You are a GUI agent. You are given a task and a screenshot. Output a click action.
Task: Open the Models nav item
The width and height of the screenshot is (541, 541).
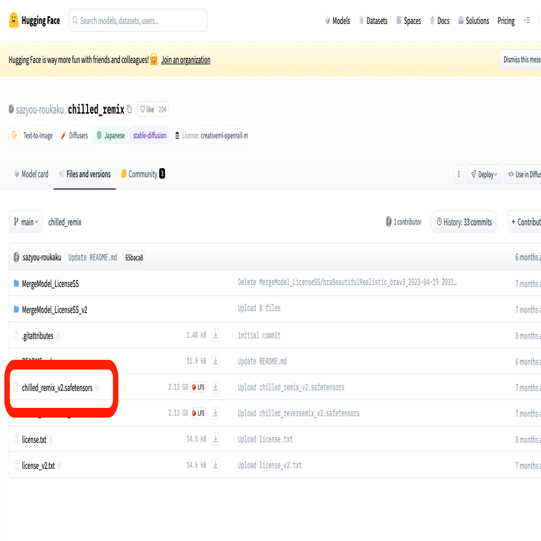[x=338, y=21]
